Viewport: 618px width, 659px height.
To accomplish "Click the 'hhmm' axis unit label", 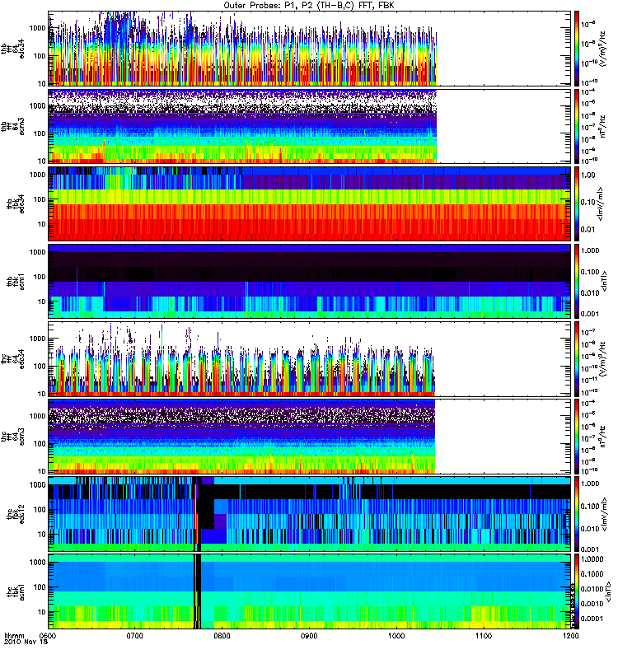I will tap(14, 636).
